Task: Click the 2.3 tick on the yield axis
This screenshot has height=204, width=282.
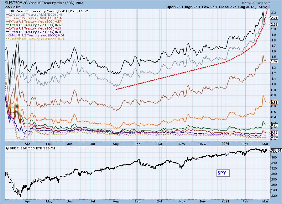Action: click(x=274, y=13)
